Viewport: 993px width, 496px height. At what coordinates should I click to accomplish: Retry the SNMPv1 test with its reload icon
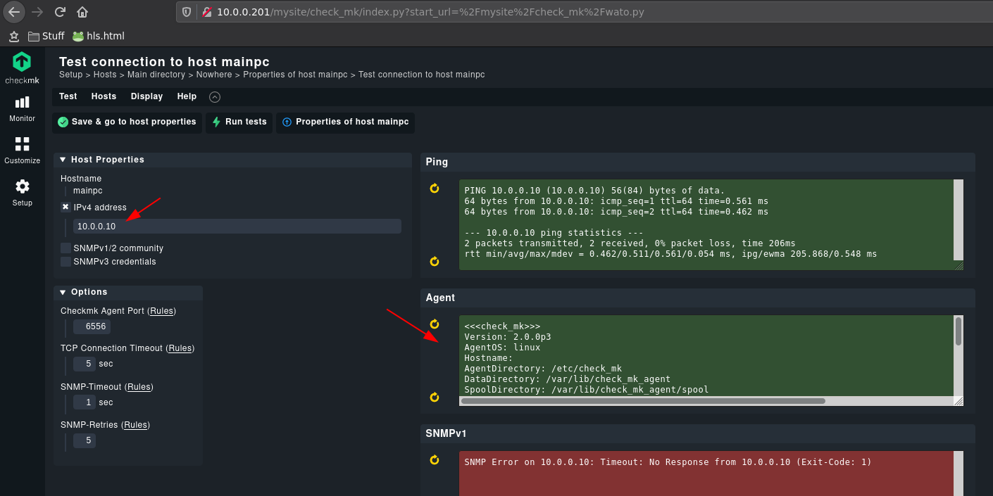[435, 460]
